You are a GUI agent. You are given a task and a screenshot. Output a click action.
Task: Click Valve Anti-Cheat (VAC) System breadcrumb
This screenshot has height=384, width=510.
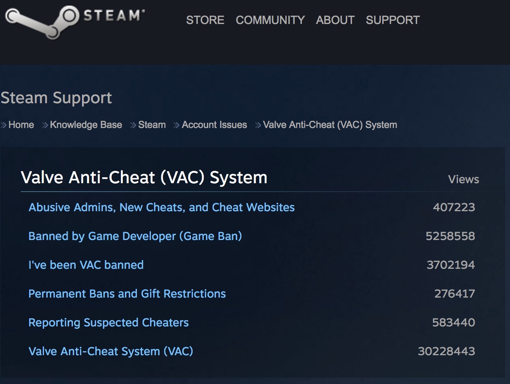(x=330, y=125)
